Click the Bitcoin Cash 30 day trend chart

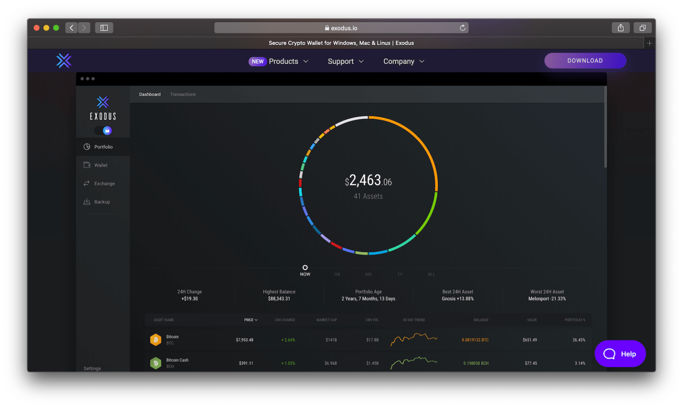point(414,363)
